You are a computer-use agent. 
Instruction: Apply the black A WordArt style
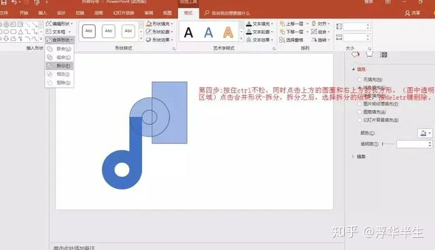189,33
